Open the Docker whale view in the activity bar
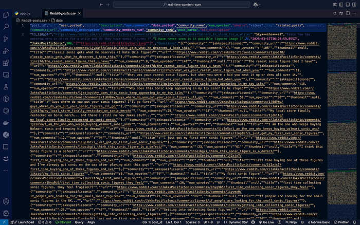 6,123
